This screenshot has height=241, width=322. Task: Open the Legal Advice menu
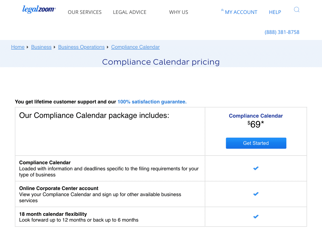[x=130, y=12]
